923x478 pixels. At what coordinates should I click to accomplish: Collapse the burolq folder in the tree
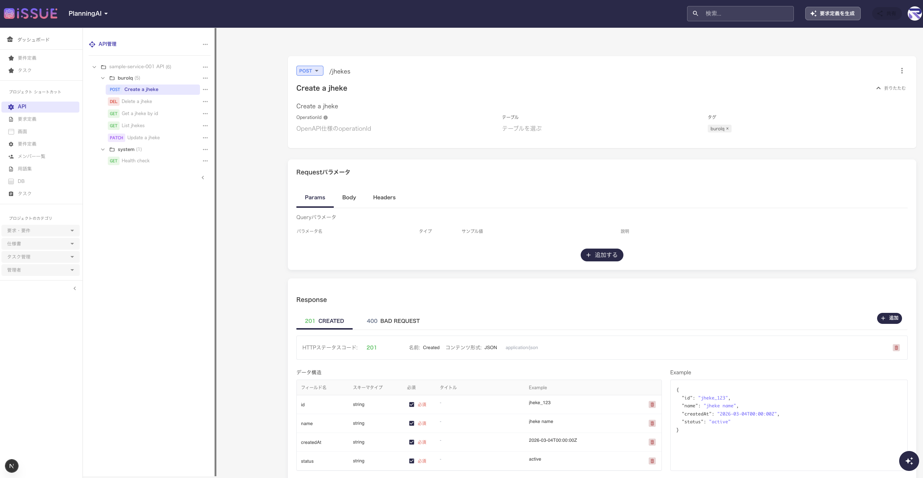(x=103, y=78)
